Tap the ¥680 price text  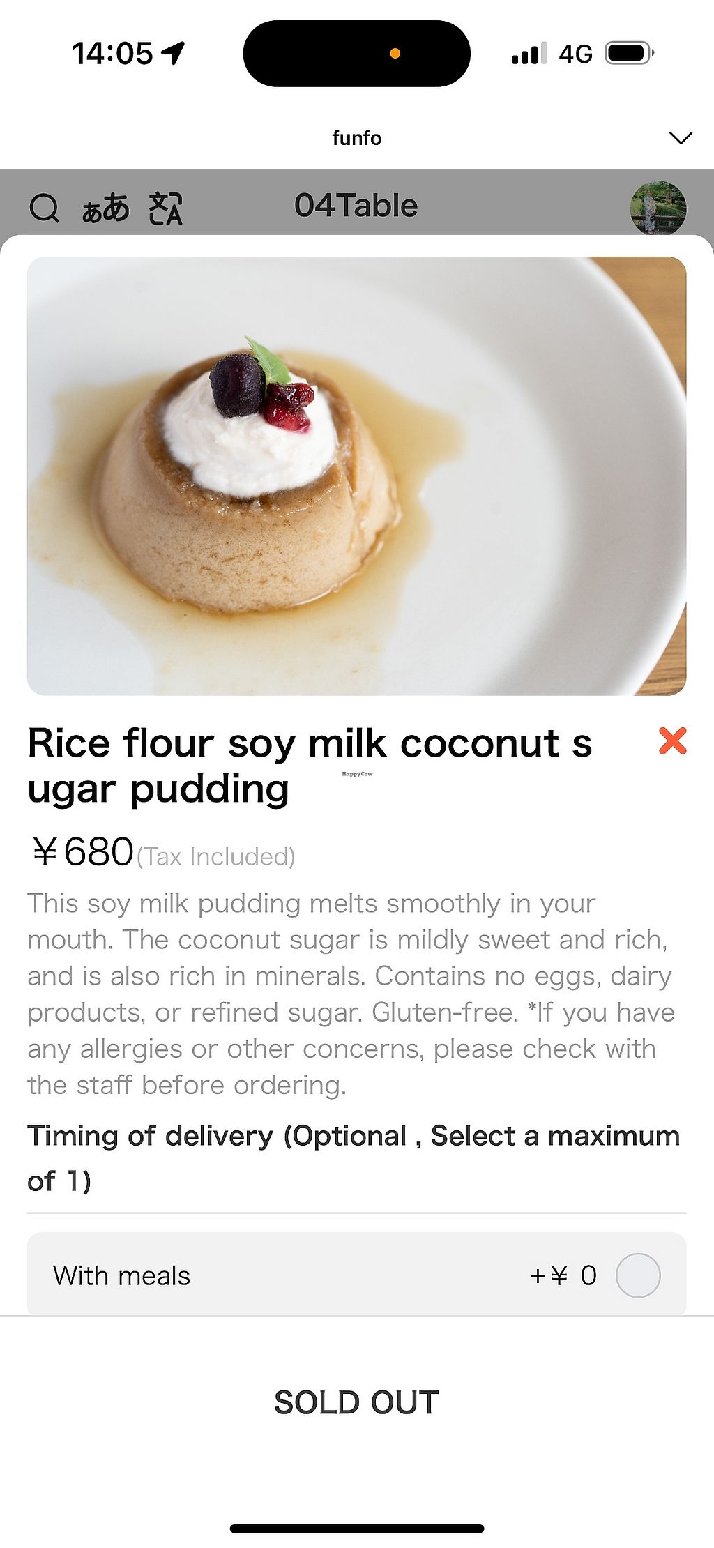click(84, 852)
